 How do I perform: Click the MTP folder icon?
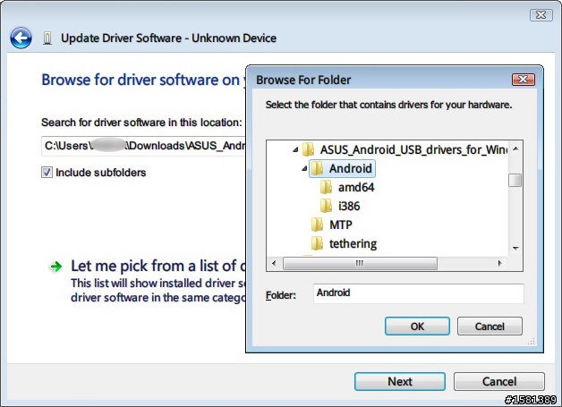pyautogui.click(x=317, y=225)
